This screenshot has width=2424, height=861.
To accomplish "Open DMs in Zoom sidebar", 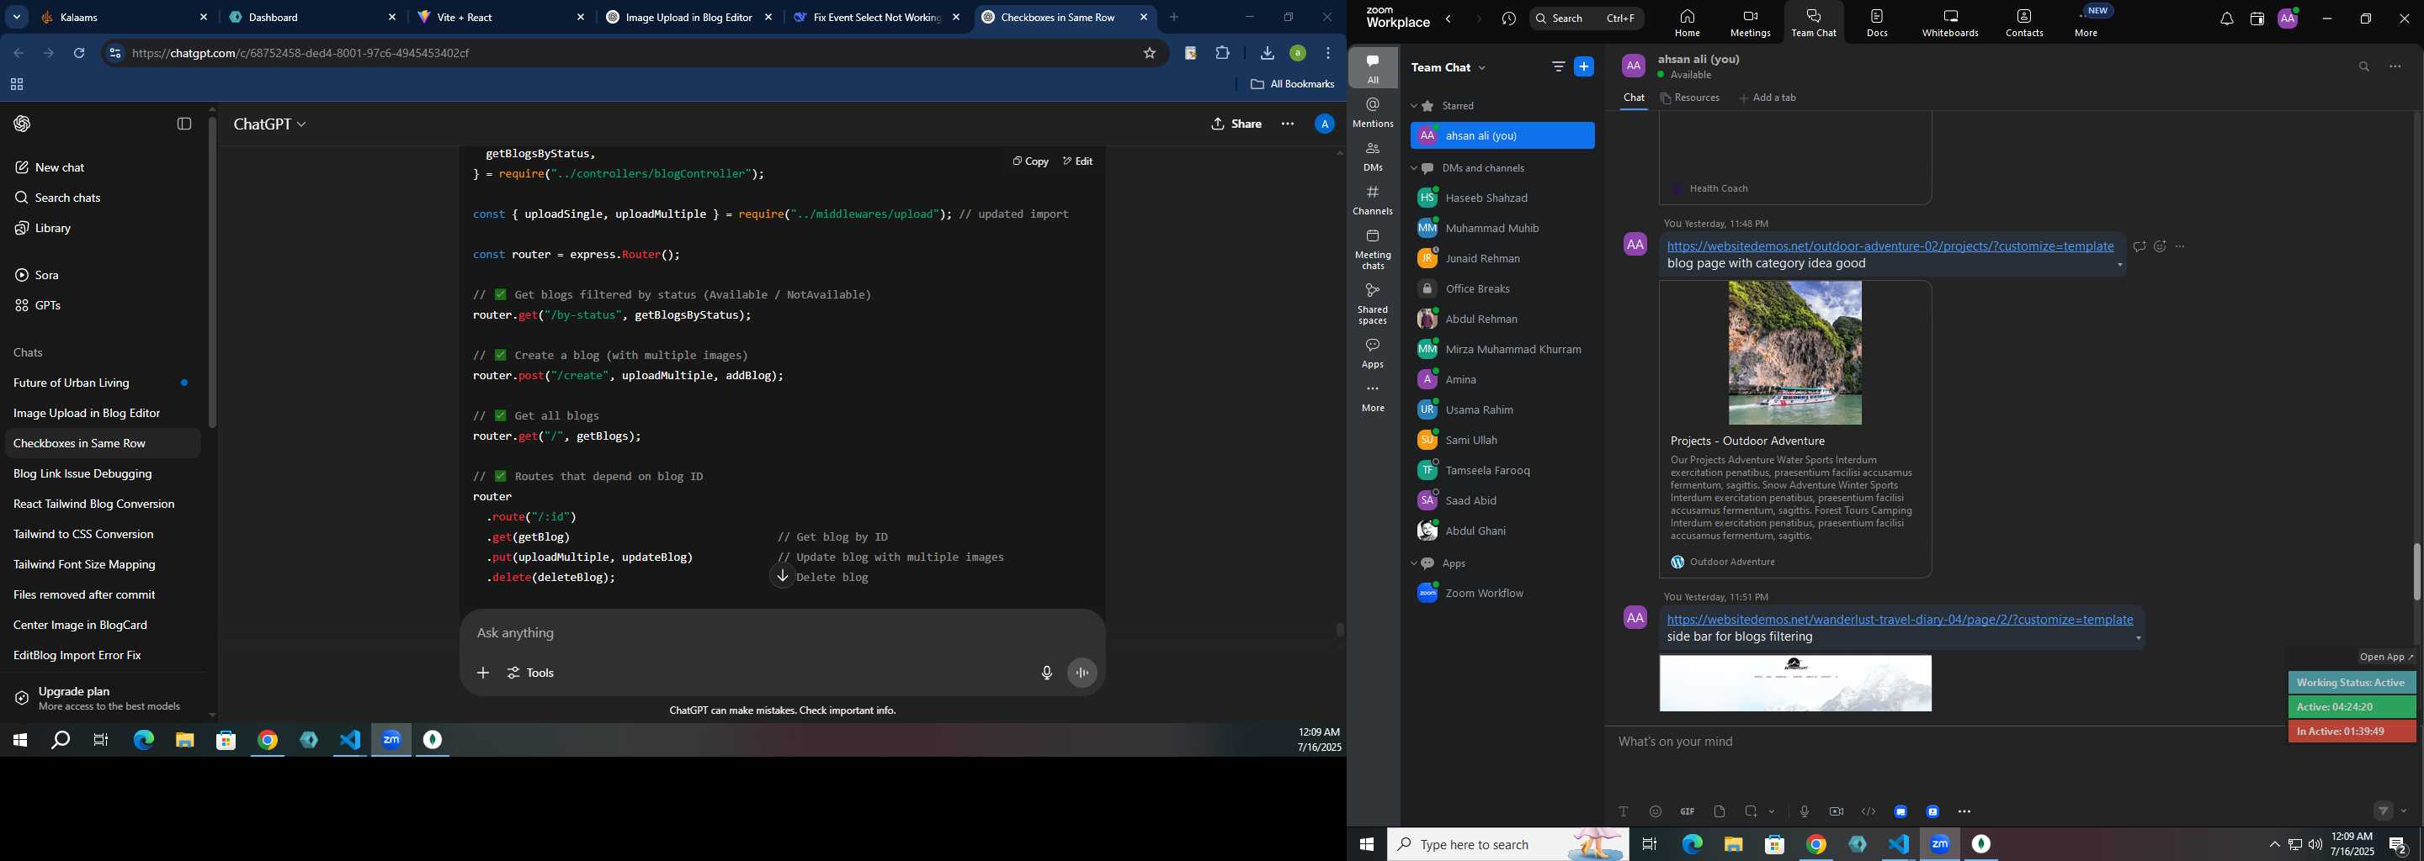I will [x=1373, y=157].
